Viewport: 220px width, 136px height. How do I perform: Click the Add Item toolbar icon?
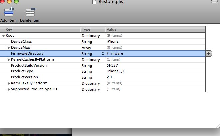pos(9,12)
